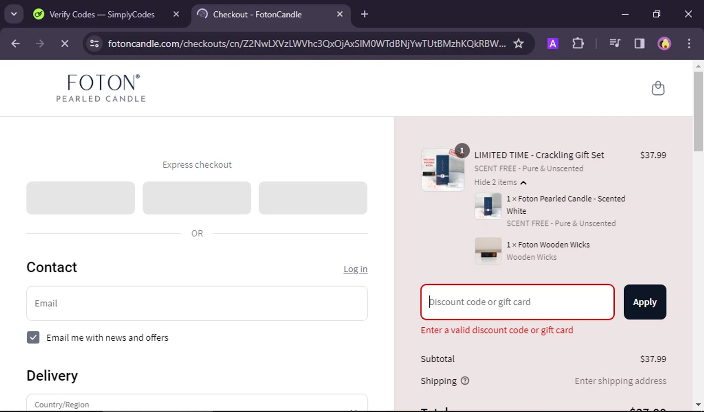Open the shopping bag cart icon
The height and width of the screenshot is (412, 704).
(x=658, y=88)
